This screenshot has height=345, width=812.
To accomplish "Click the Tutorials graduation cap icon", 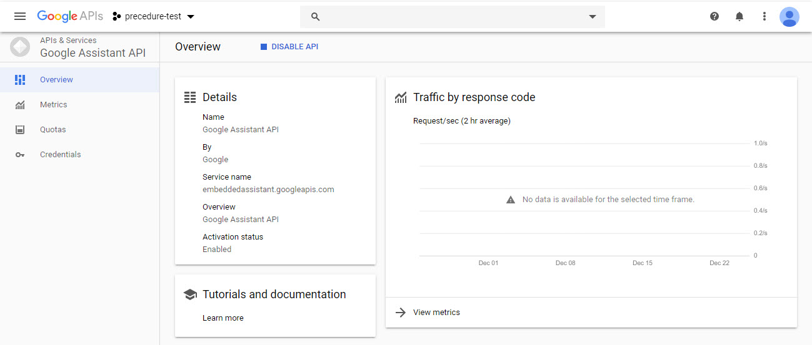I will click(x=190, y=294).
